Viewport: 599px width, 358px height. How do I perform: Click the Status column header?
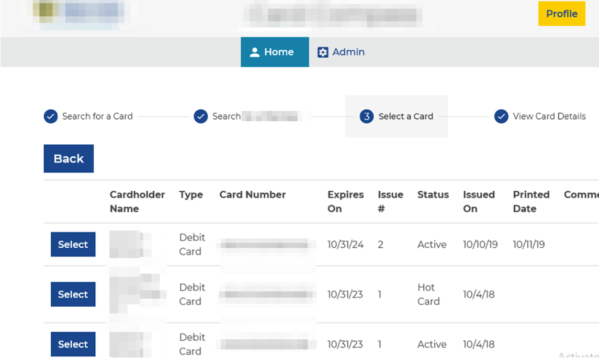pos(433,194)
